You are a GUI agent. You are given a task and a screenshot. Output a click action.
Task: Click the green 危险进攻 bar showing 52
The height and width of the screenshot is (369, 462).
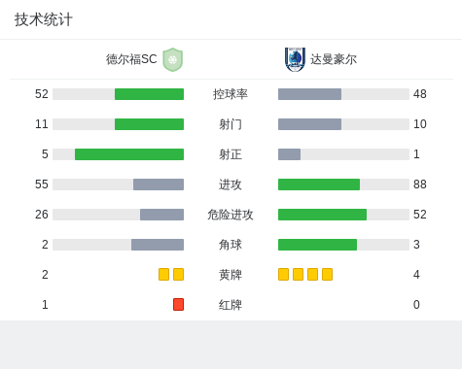pos(322,215)
